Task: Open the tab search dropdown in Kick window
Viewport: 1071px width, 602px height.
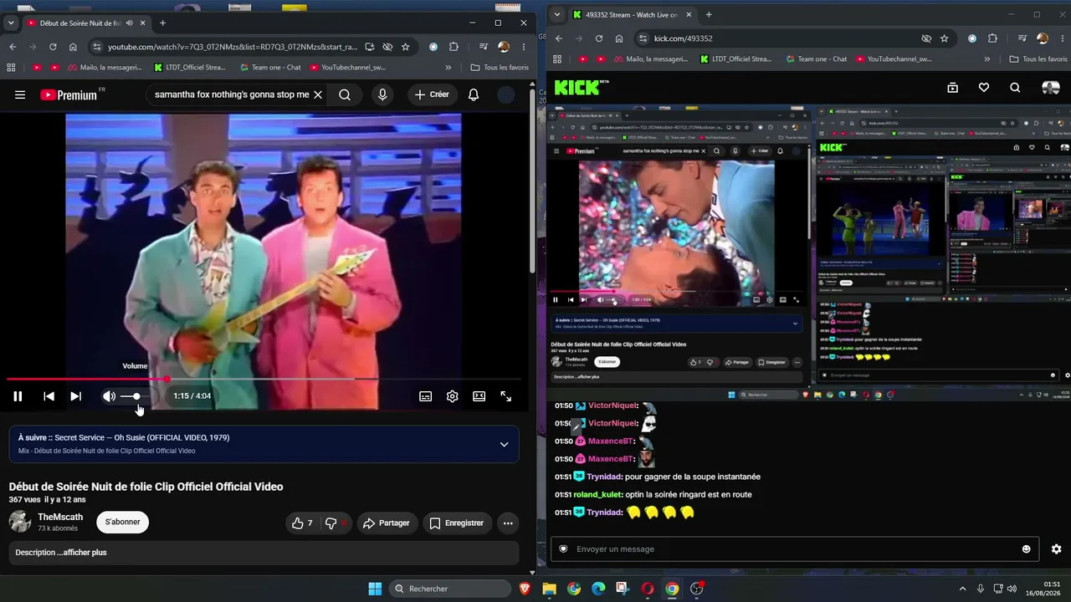Action: pyautogui.click(x=557, y=14)
